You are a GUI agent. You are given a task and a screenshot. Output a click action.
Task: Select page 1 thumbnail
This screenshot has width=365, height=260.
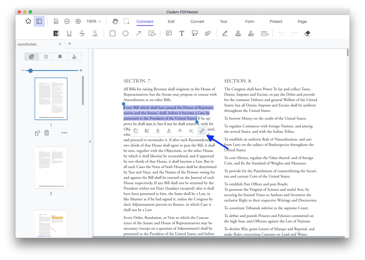coord(51,99)
